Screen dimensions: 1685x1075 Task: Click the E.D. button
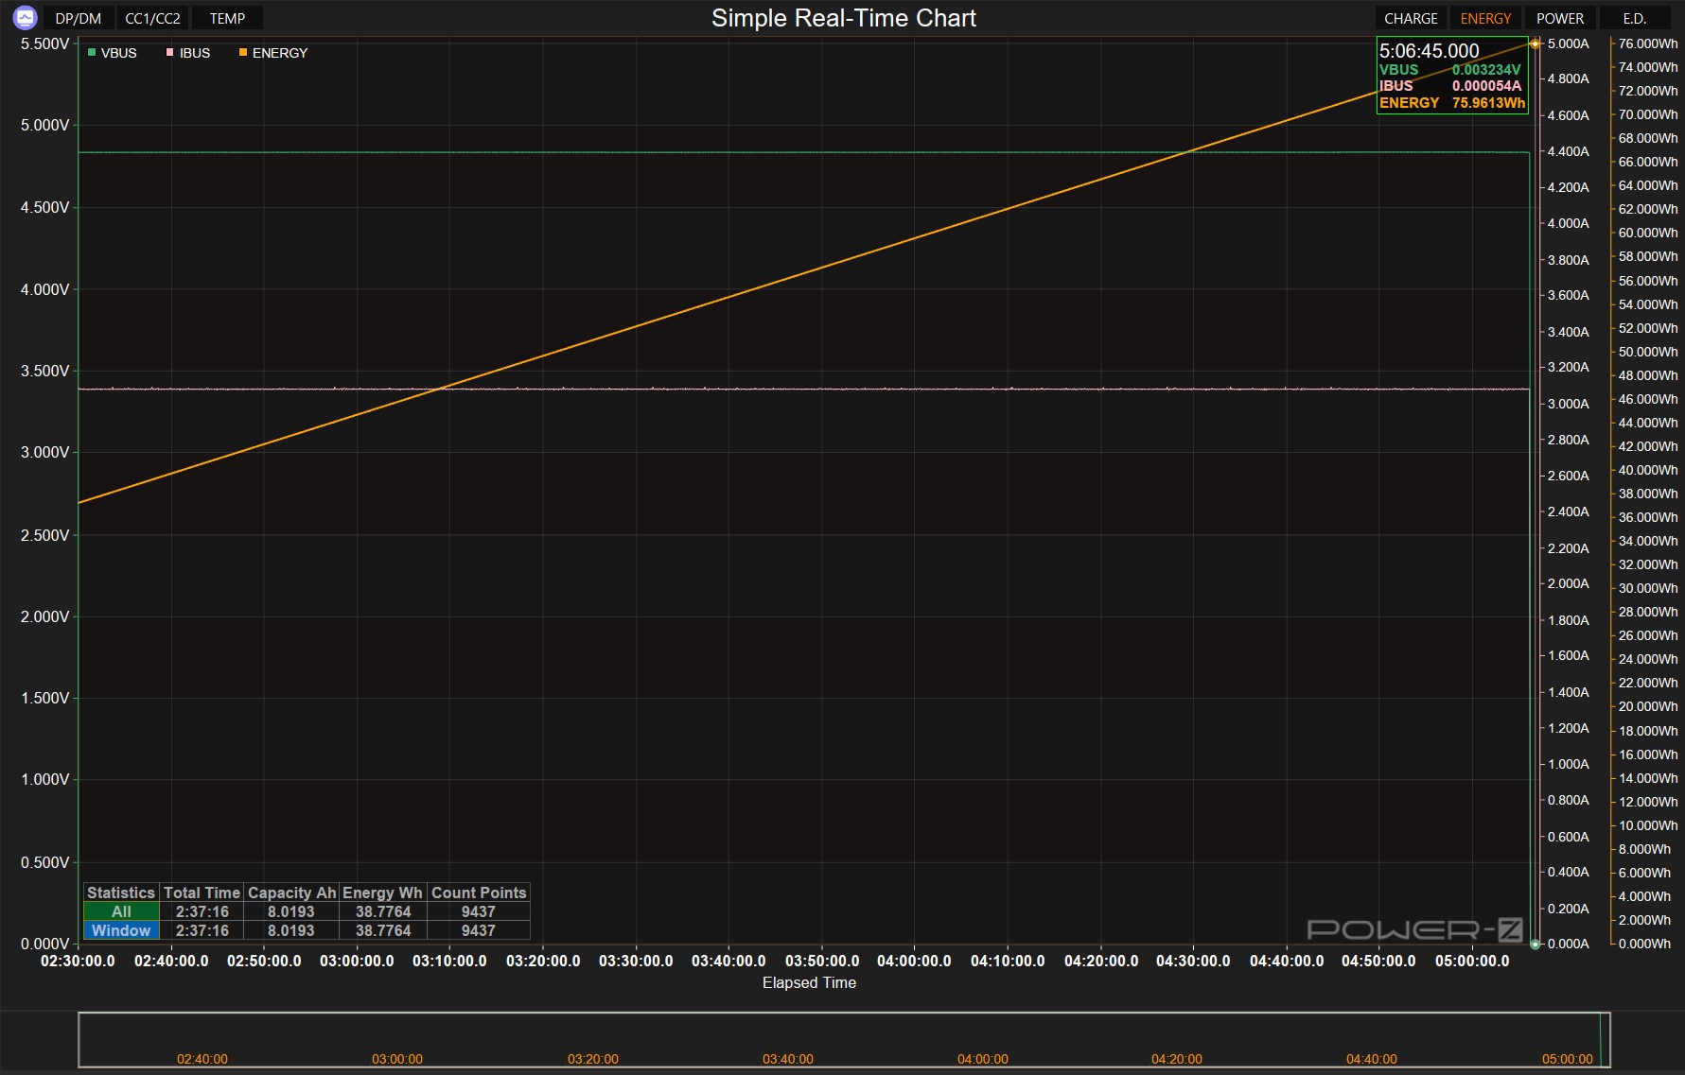1634,18
